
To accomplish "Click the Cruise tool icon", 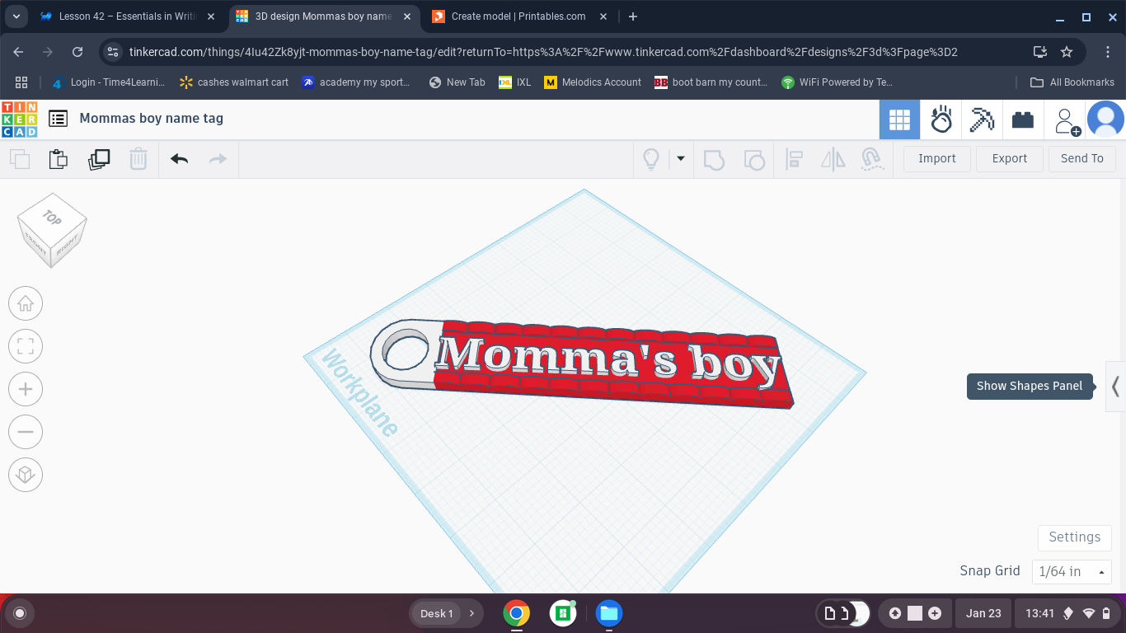I will tap(872, 159).
